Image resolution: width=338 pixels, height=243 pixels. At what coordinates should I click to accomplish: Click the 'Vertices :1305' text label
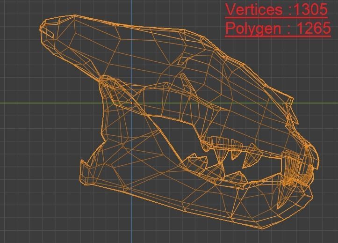pos(276,9)
